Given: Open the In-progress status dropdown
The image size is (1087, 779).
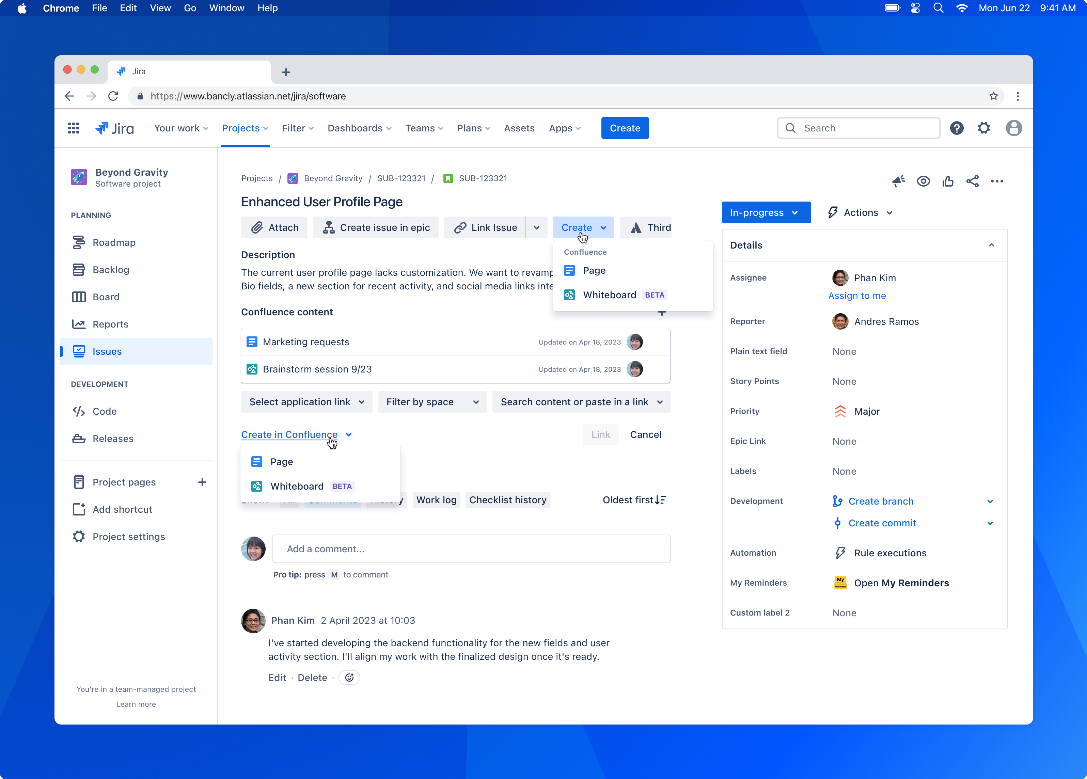Looking at the screenshot, I should pos(766,212).
